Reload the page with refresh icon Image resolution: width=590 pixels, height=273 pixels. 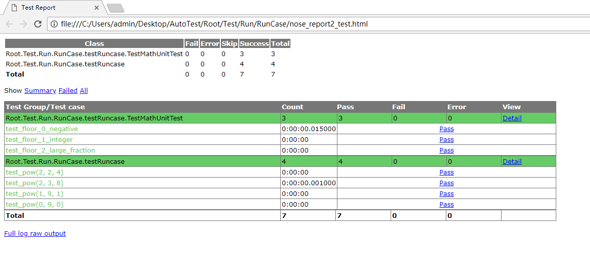(38, 24)
